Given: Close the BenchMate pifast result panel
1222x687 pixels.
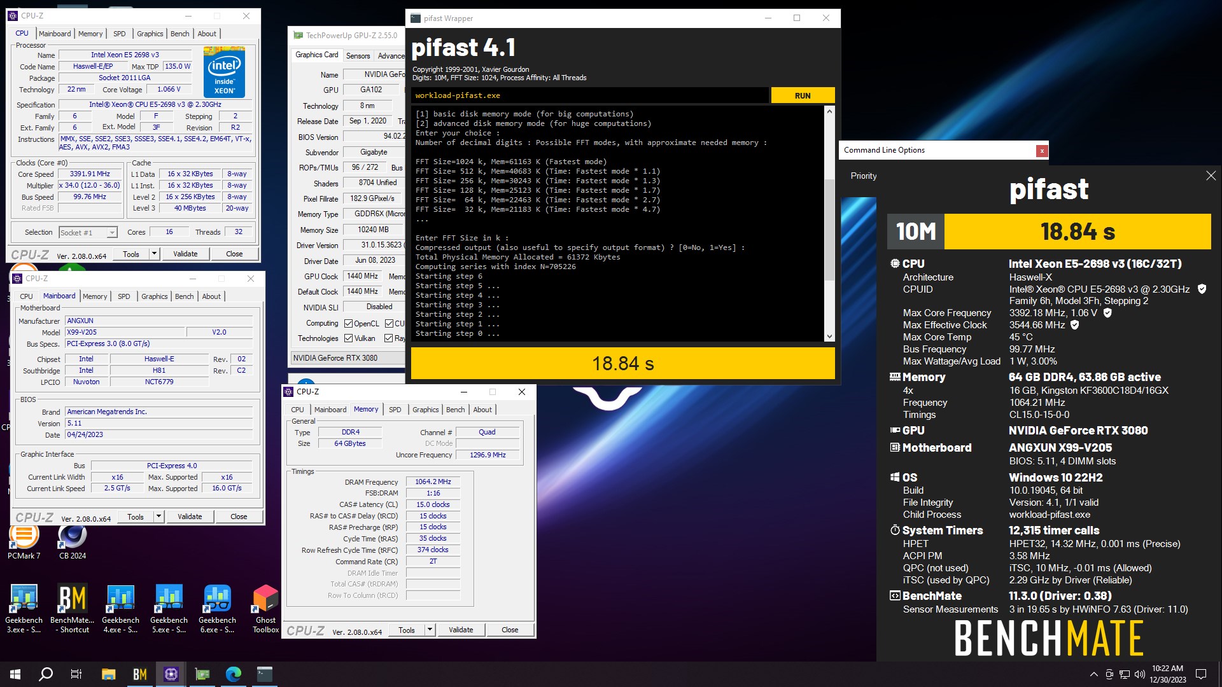Looking at the screenshot, I should pos(1211,176).
